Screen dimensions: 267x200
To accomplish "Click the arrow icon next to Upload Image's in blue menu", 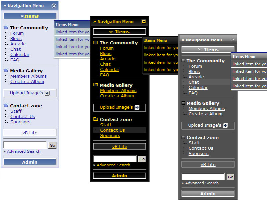I will point(47,93).
